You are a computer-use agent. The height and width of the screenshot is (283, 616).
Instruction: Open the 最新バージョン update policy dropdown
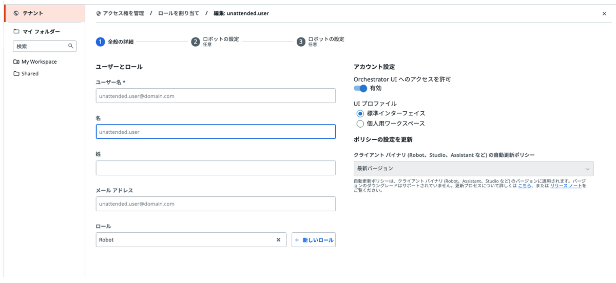473,168
